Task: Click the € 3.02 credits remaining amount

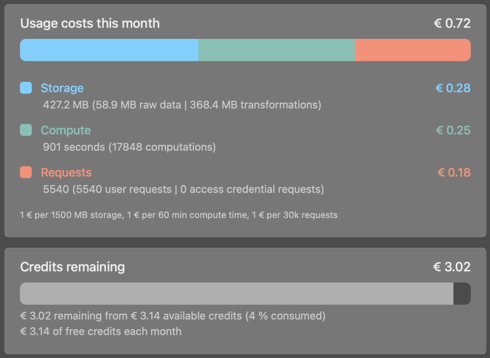Action: coord(452,267)
